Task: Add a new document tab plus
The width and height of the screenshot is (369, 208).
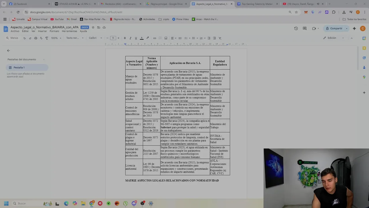Action: [44, 60]
